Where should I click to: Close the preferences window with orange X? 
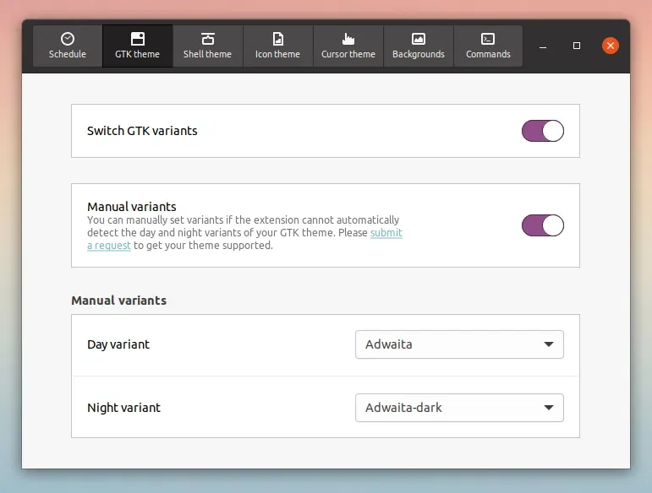[x=611, y=46]
